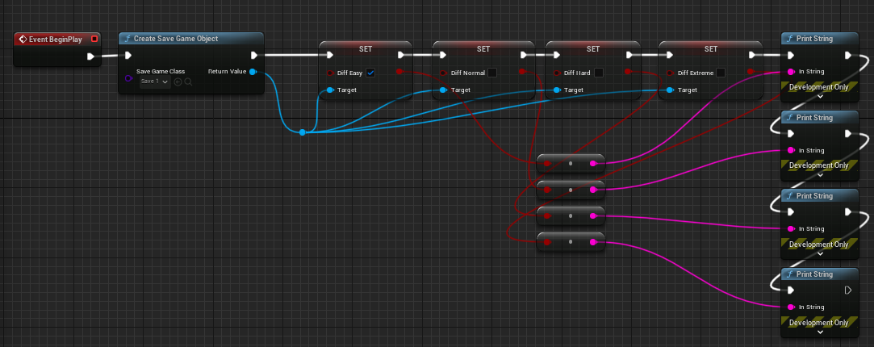Click In String pin on the last Print String
The width and height of the screenshot is (874, 347).
point(790,307)
